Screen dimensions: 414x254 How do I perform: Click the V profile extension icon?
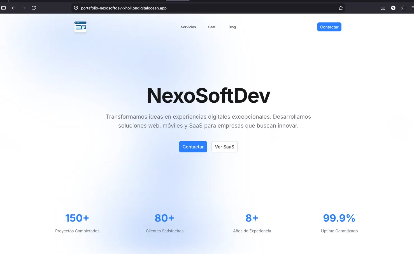point(393,8)
